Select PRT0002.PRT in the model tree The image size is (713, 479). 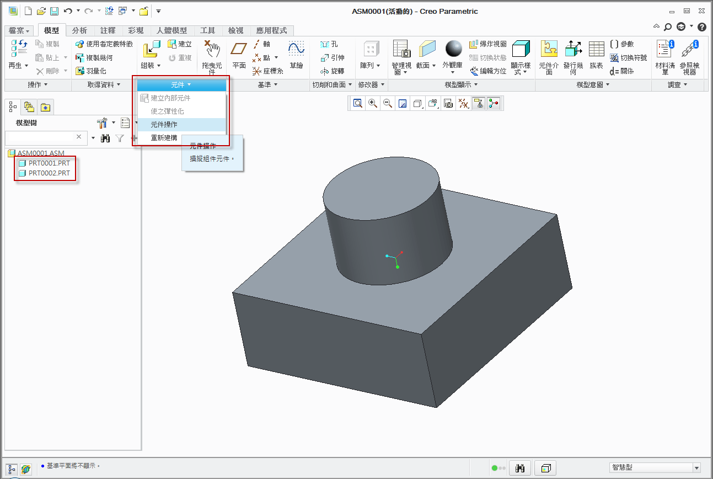49,173
